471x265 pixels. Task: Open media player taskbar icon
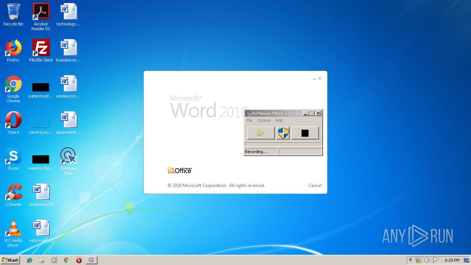(x=54, y=260)
